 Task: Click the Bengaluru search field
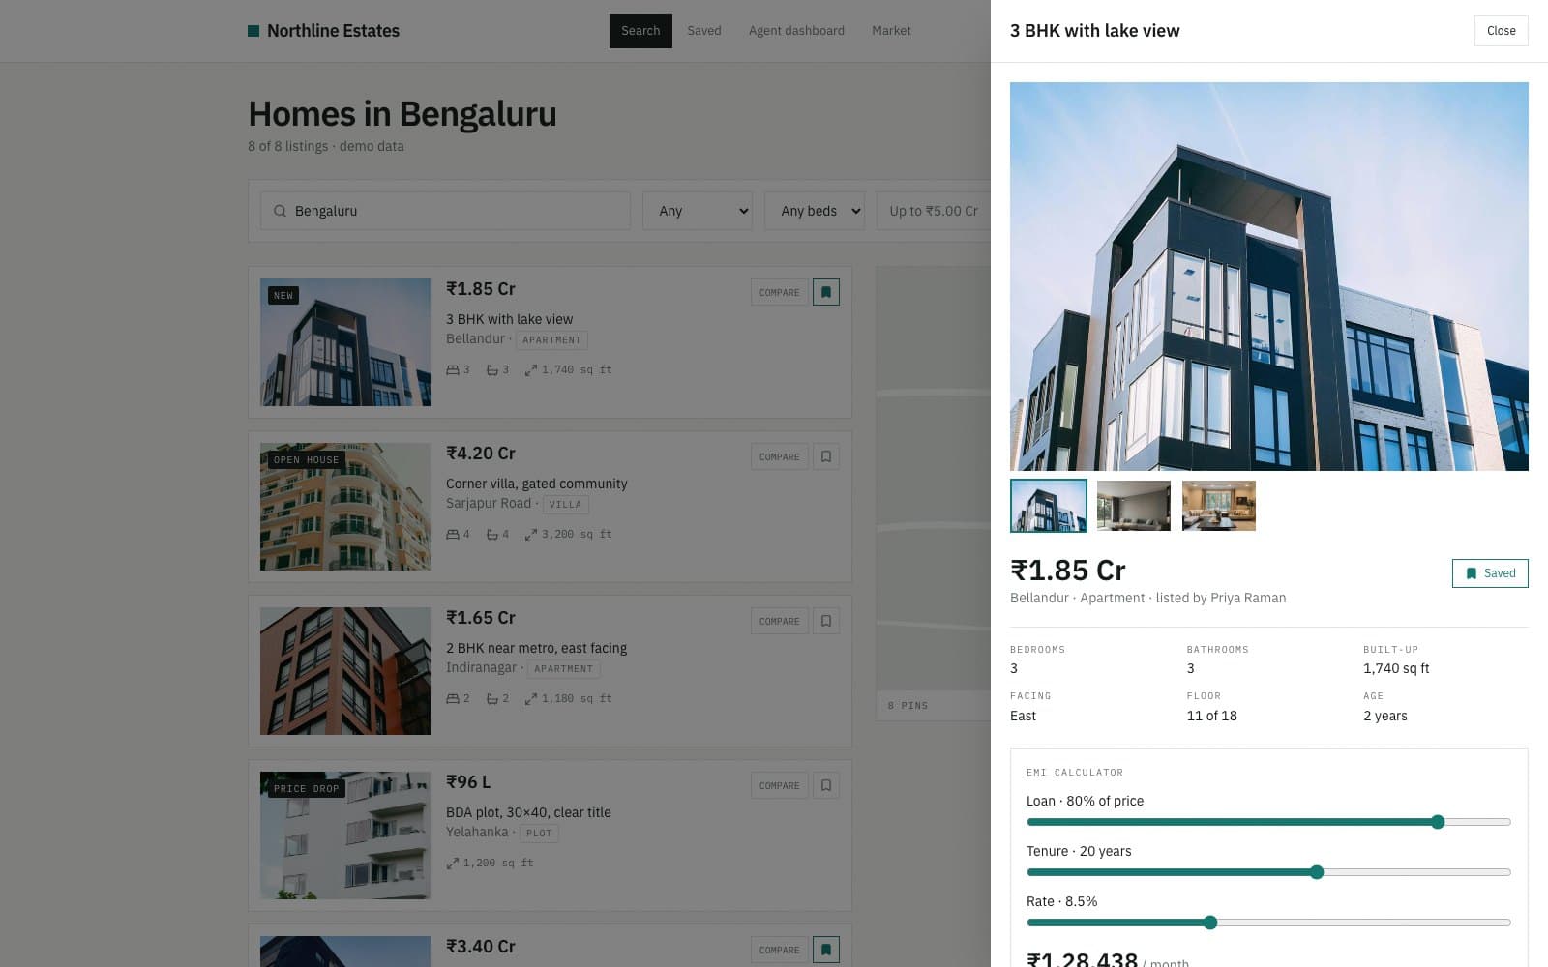coord(445,211)
